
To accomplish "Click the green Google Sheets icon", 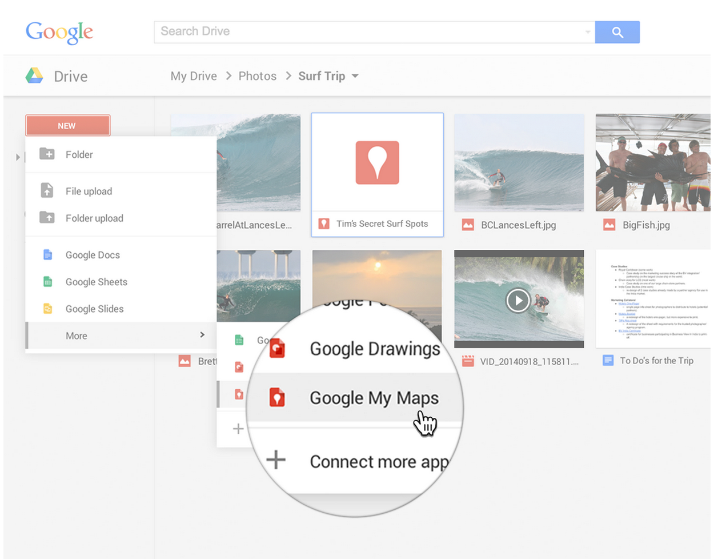I will click(48, 281).
